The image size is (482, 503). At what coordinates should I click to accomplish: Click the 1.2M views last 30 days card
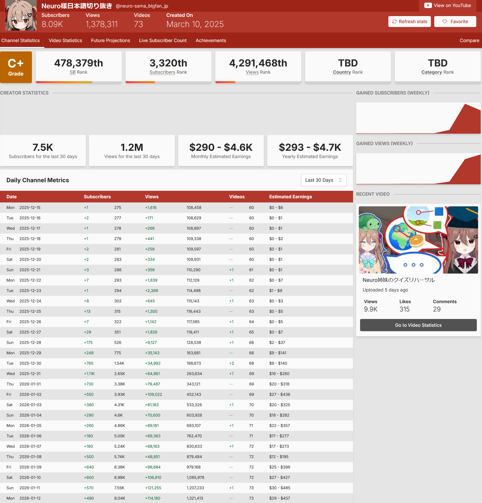[x=132, y=151]
